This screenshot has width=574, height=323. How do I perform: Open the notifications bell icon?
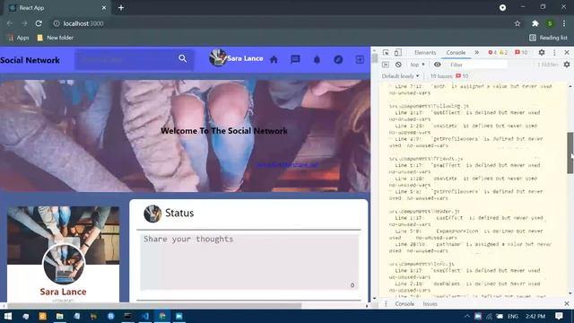pos(317,59)
